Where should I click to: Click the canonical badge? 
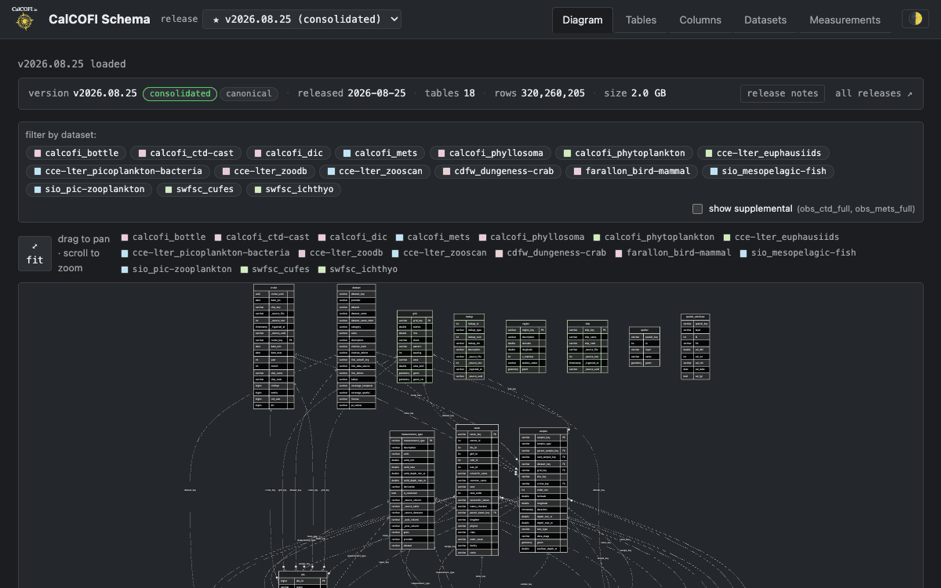pyautogui.click(x=249, y=93)
